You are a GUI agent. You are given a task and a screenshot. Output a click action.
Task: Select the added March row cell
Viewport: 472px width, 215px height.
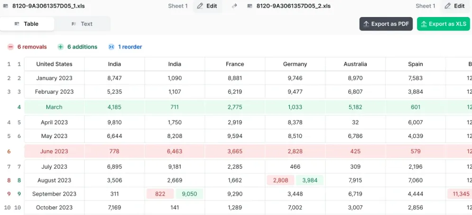(54, 107)
